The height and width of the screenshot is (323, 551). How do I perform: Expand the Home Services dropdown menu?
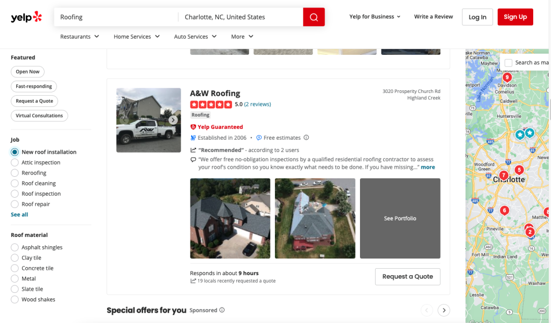coord(137,37)
